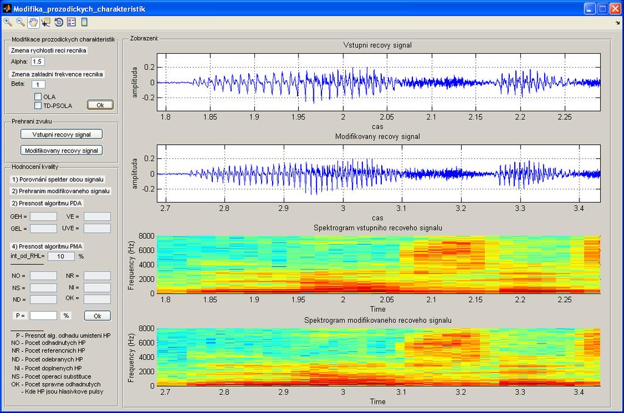This screenshot has width=624, height=413.
Task: Click the Beta value field
Action: pos(38,84)
